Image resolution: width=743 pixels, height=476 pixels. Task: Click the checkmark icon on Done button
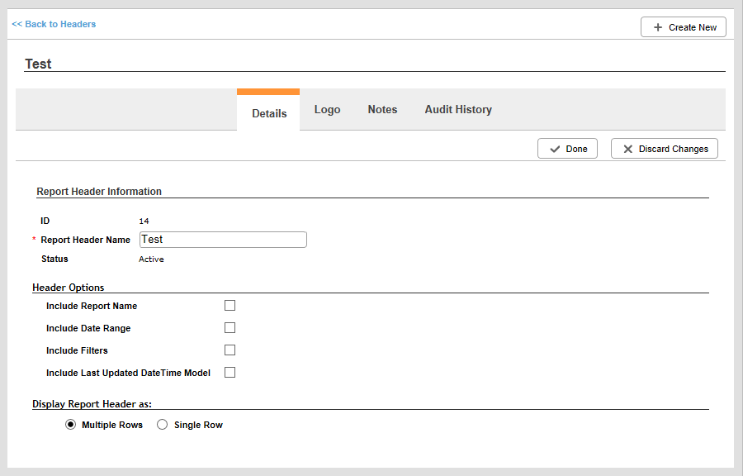point(555,149)
